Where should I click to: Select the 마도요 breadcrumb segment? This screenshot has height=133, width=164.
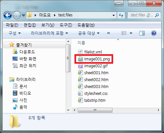pyautogui.click(x=45, y=15)
